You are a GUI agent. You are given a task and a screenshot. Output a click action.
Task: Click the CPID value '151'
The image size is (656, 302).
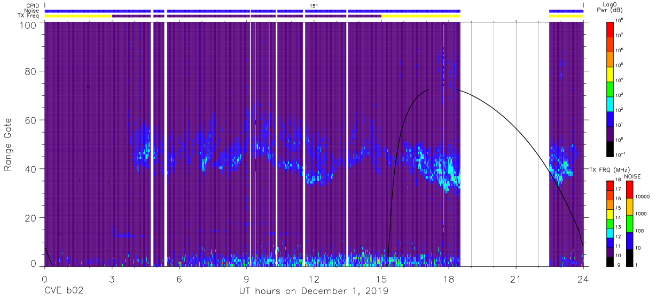click(314, 5)
